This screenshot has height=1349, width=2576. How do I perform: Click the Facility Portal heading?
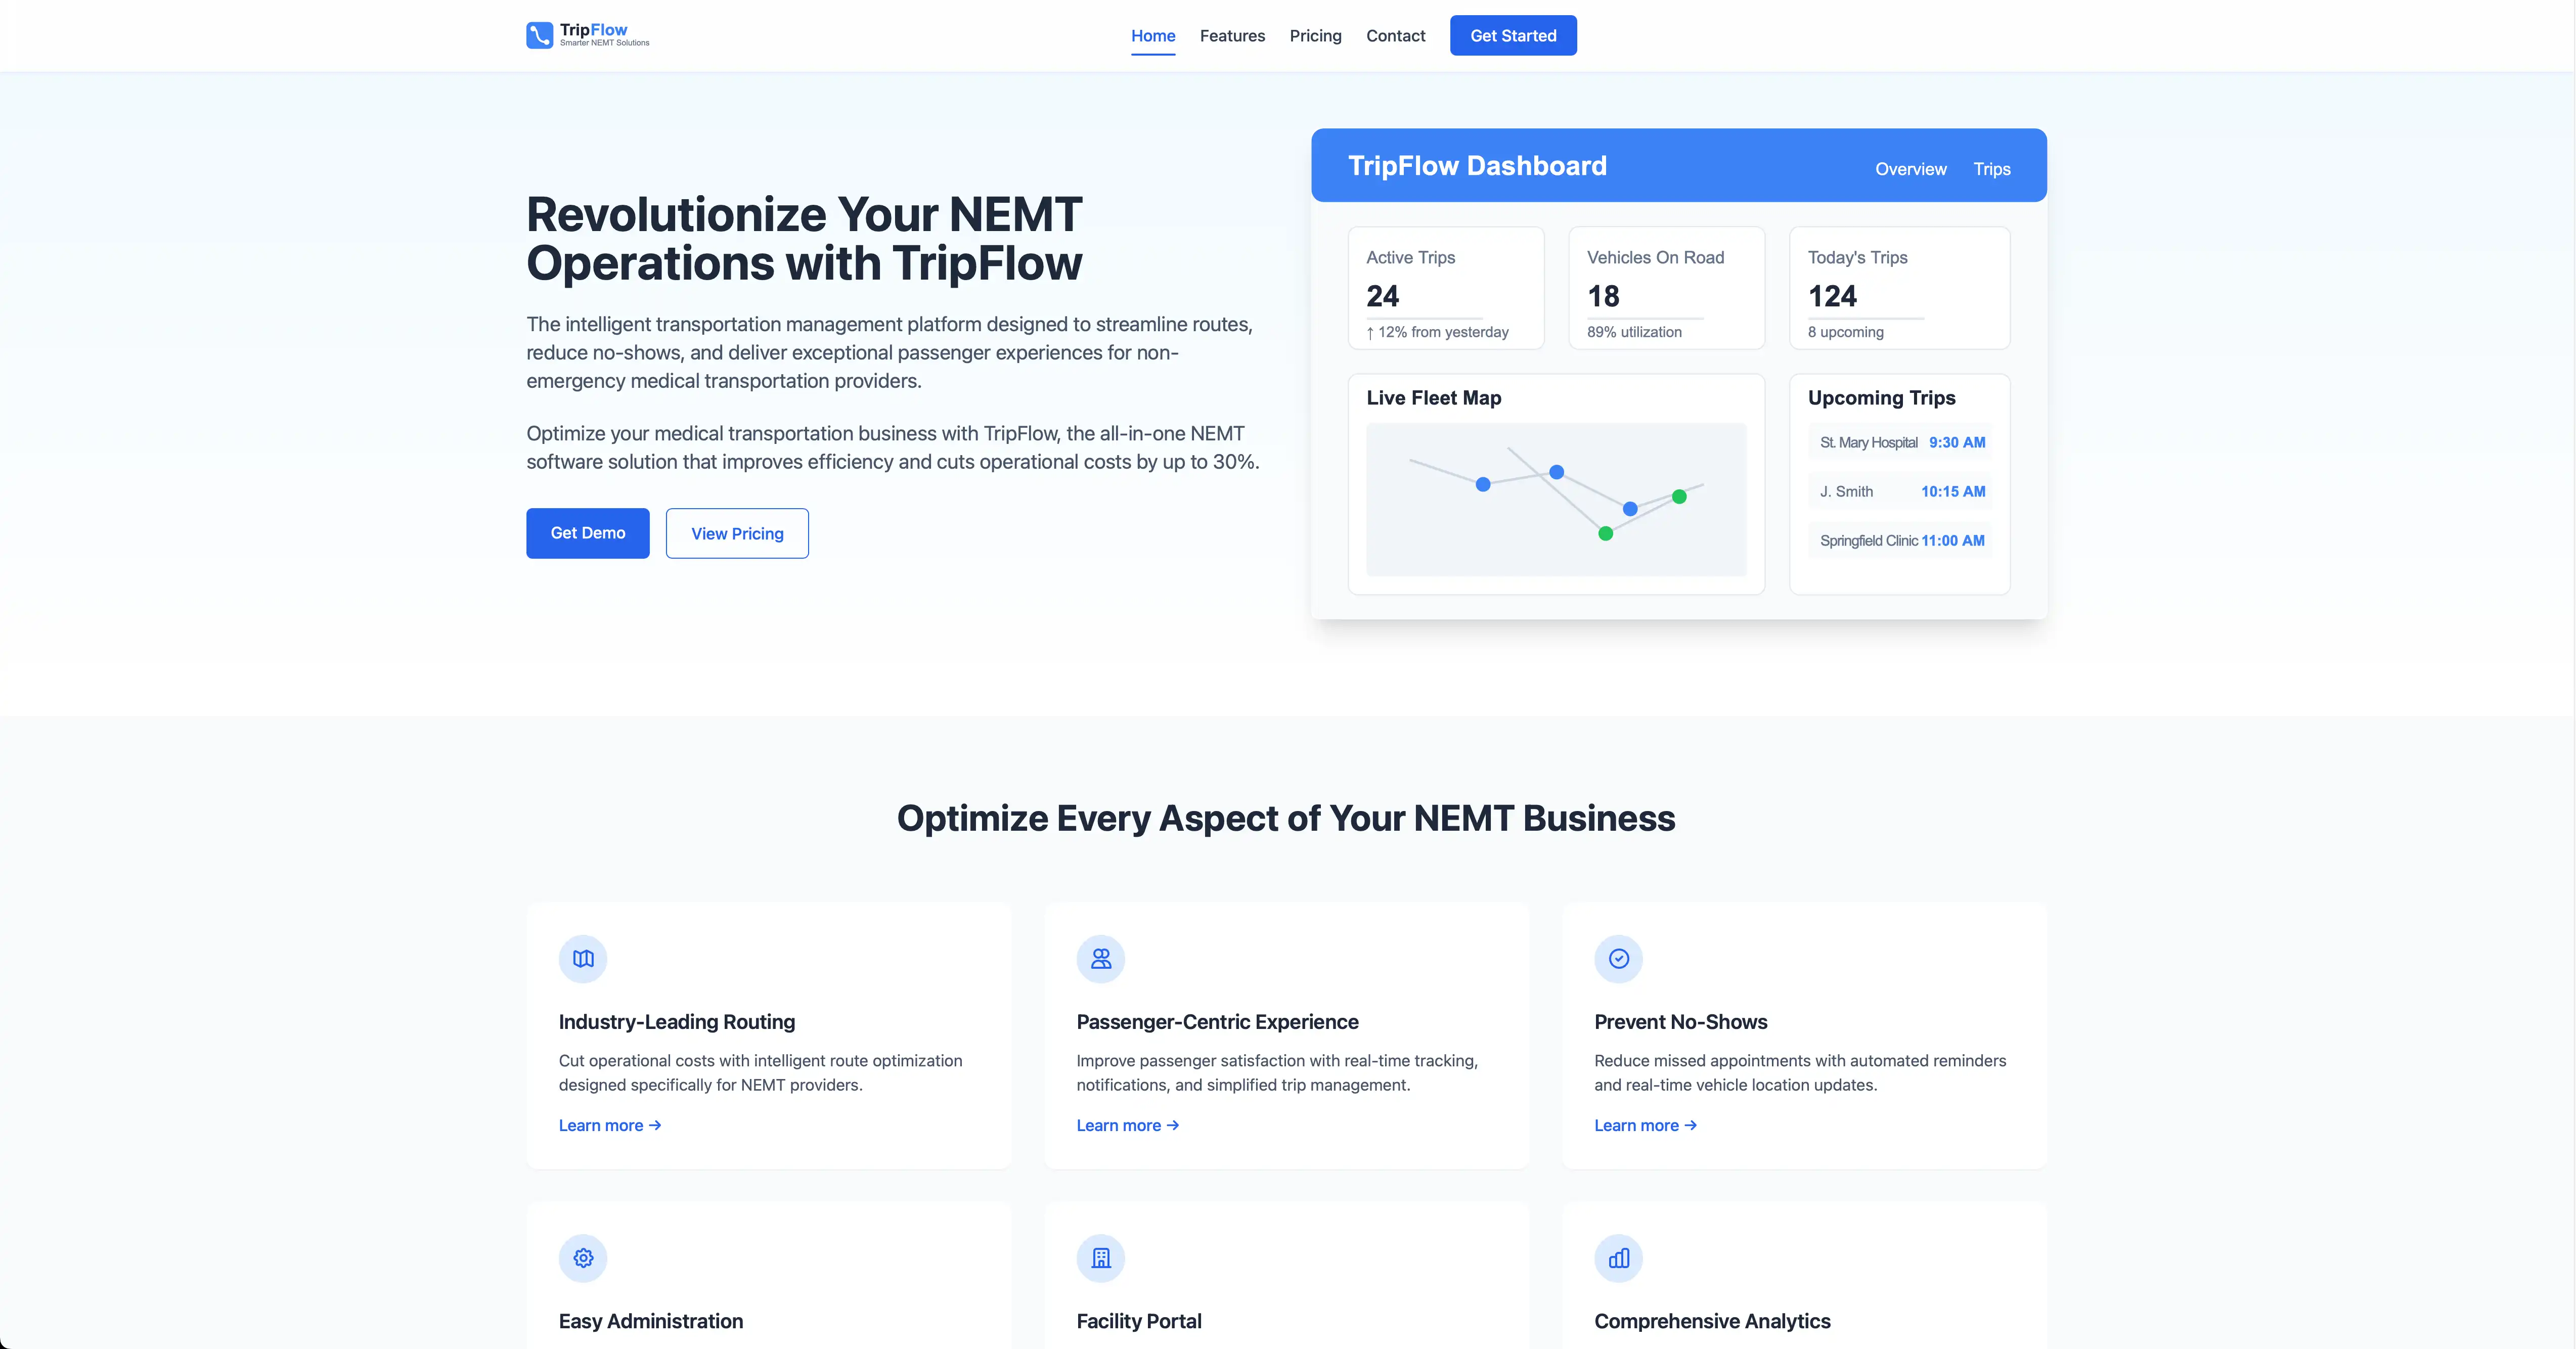pyautogui.click(x=1139, y=1321)
